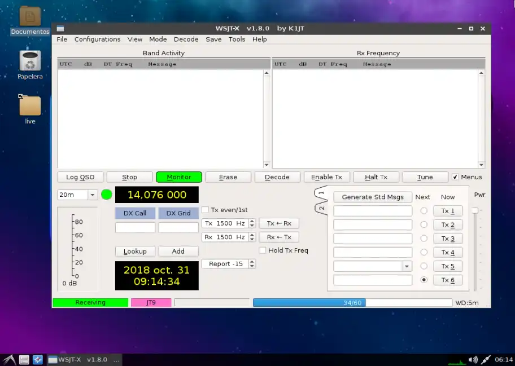Enable the Tx even/1st checkbox
The image size is (515, 366).
click(x=206, y=210)
